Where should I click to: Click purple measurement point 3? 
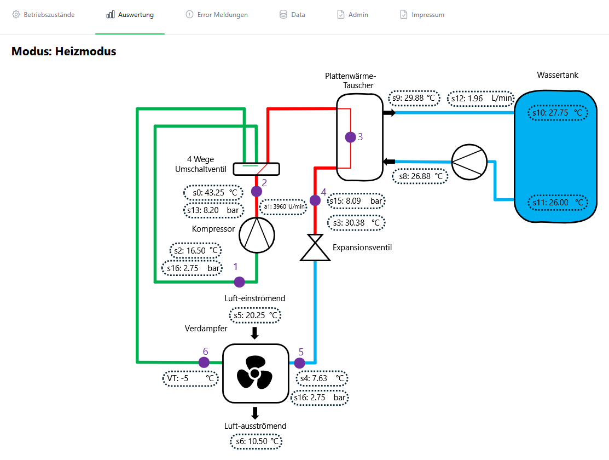[350, 137]
